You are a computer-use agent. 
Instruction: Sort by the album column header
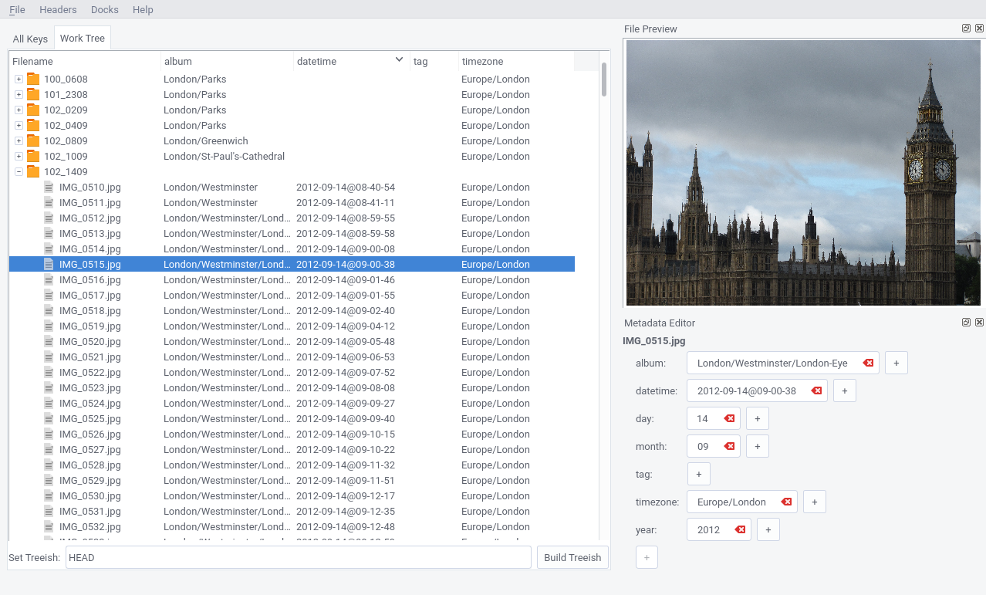[228, 61]
